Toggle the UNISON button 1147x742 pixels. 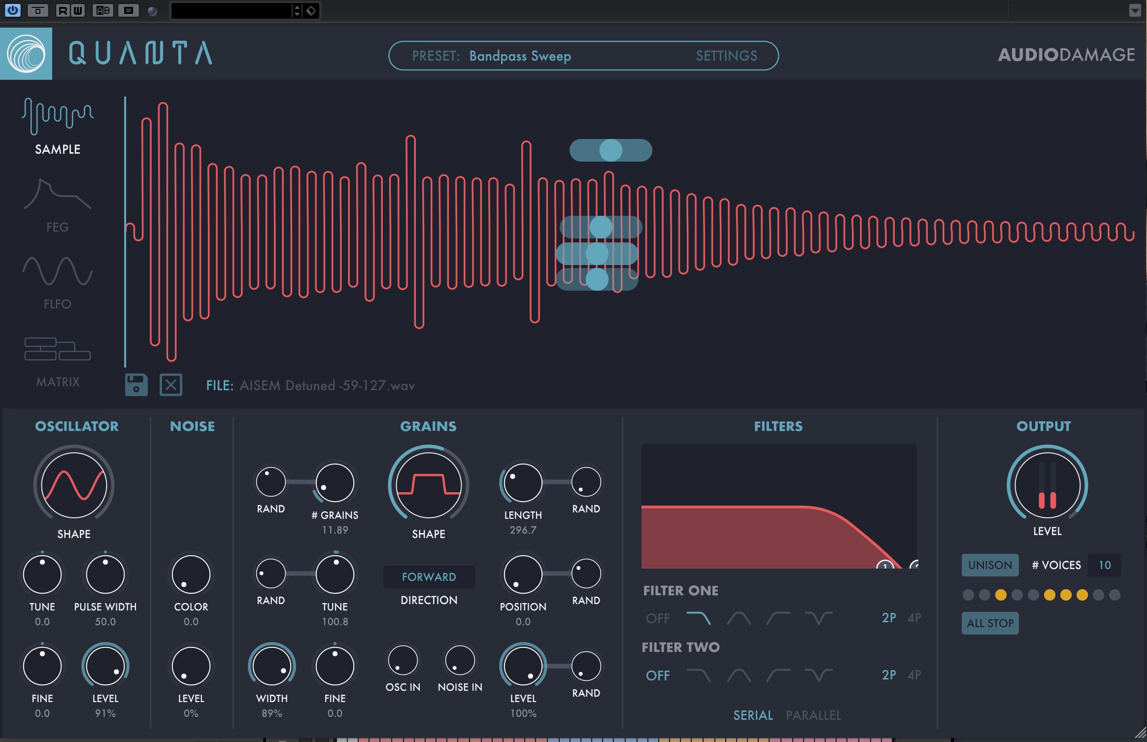click(x=990, y=565)
